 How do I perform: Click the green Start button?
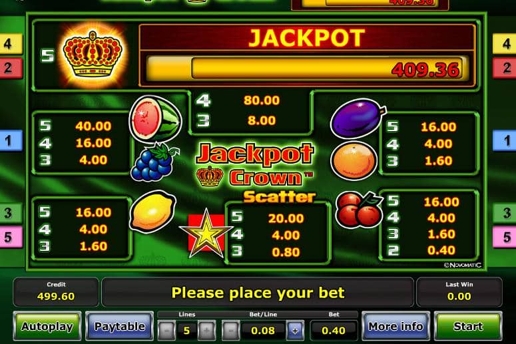click(468, 326)
